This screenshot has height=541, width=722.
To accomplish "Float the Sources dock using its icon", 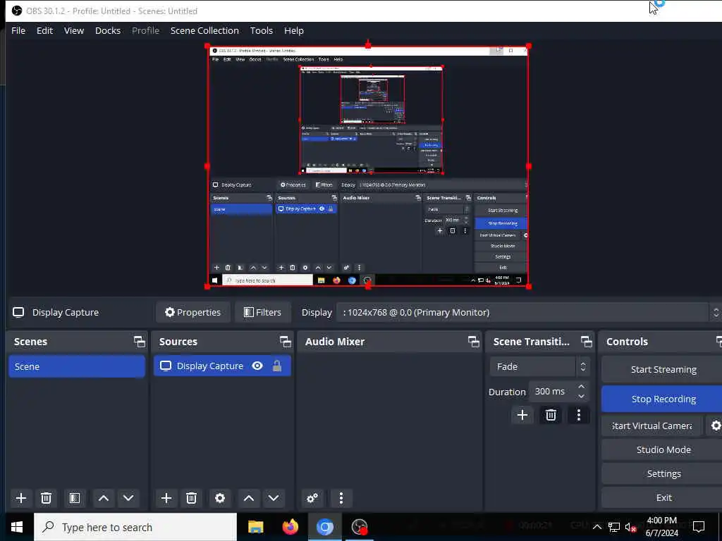I will [286, 342].
